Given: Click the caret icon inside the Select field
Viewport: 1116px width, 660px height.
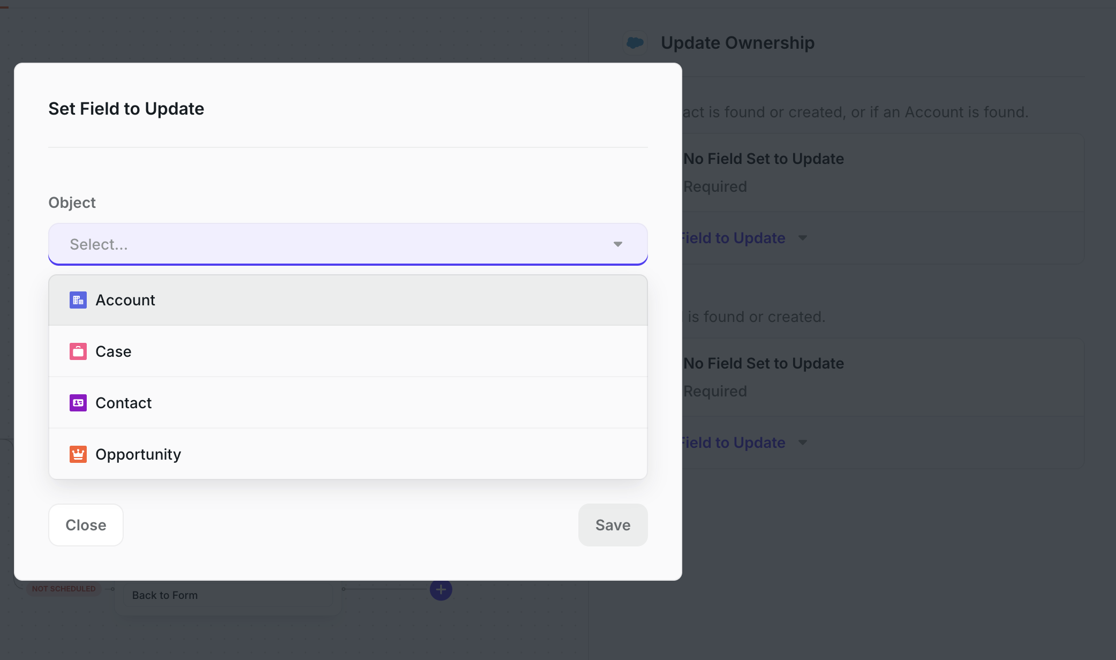Looking at the screenshot, I should [618, 244].
